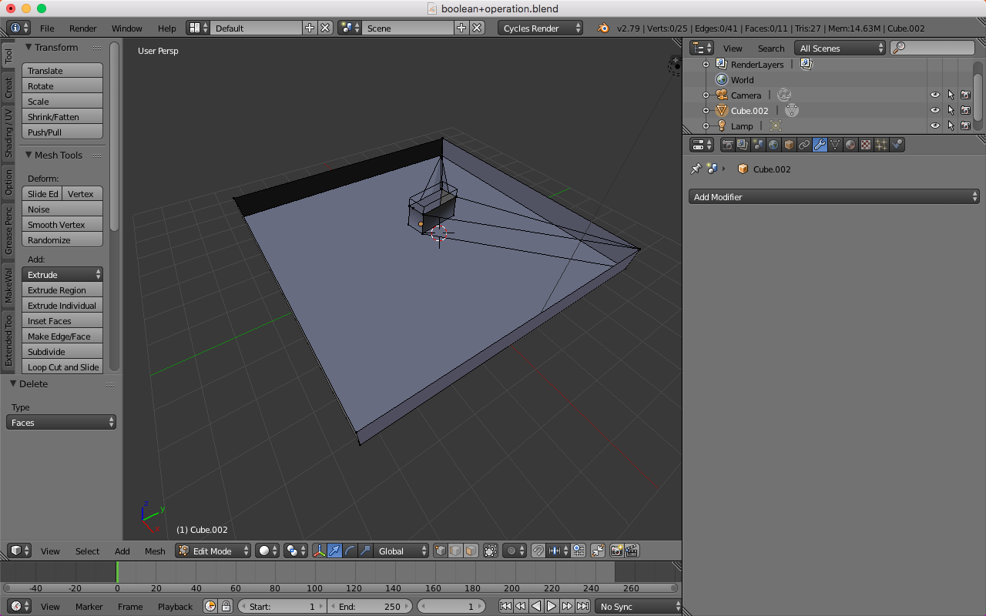Select the Modifiers wrench icon tab
This screenshot has height=616, width=986.
(x=820, y=145)
